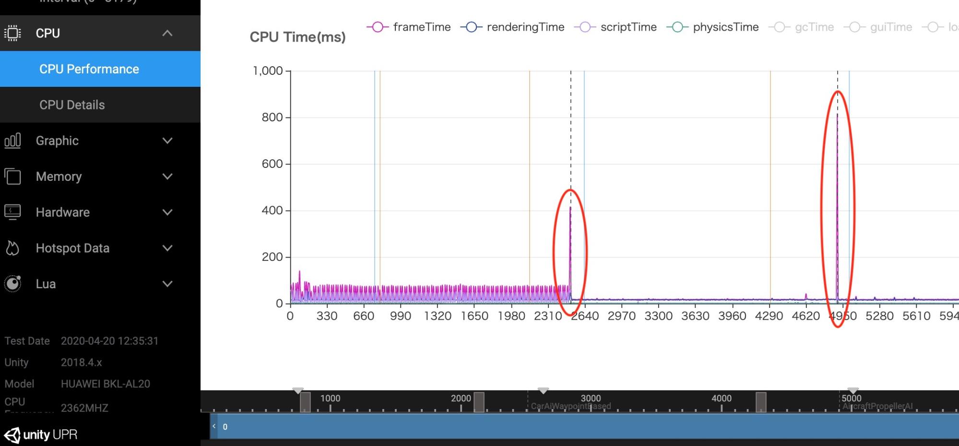Click Unity version 2018.4.x text
Viewport: 959px width, 446px height.
pos(81,363)
